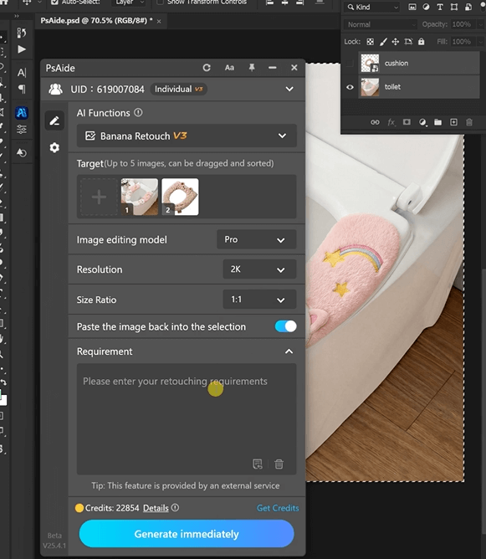Create new adjustment layer icon
This screenshot has height=559, width=486.
point(422,122)
